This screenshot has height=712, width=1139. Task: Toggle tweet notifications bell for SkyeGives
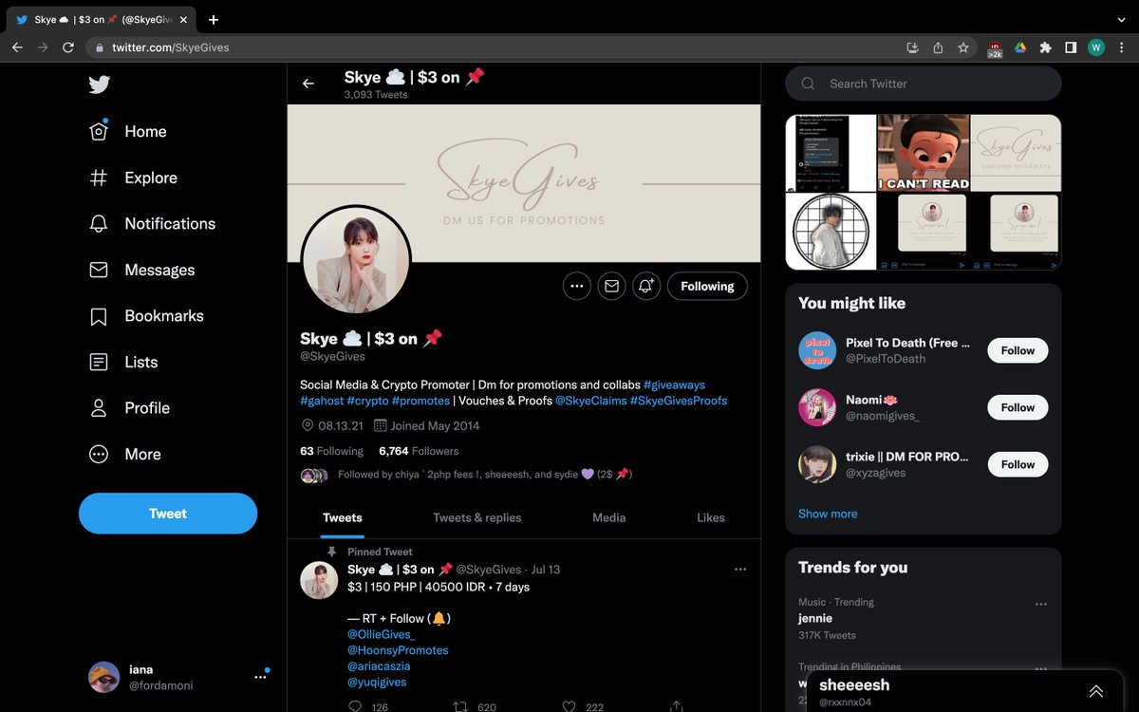[x=646, y=286]
